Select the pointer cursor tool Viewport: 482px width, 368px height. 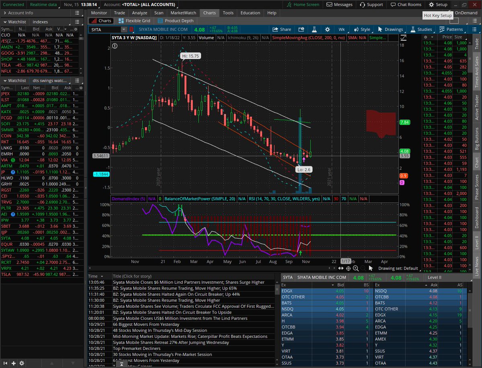[371, 268]
